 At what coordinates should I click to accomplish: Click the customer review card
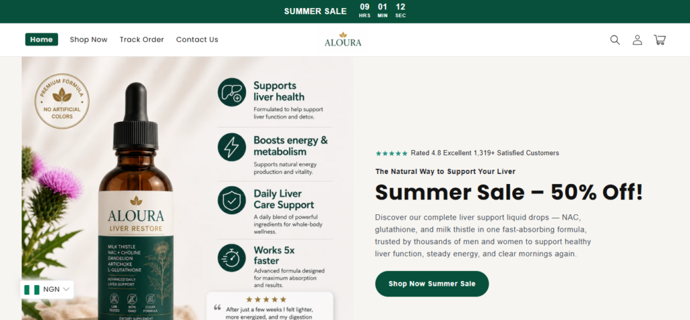click(270, 306)
